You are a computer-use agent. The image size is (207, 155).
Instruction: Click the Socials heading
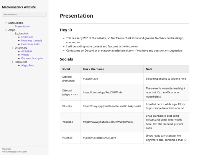(x=66, y=59)
